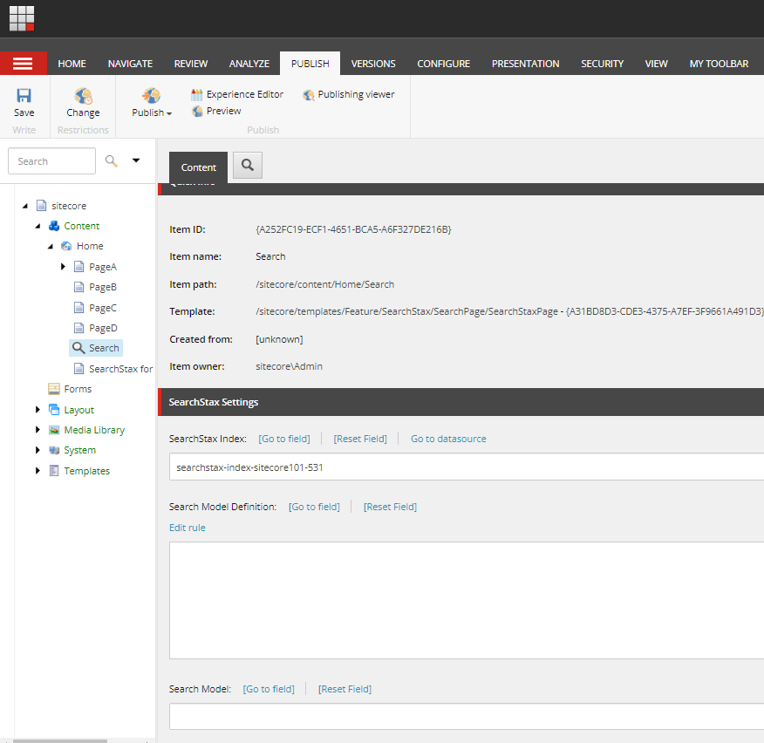This screenshot has height=743, width=764.
Task: Expand the PageA tree node
Action: coord(63,267)
